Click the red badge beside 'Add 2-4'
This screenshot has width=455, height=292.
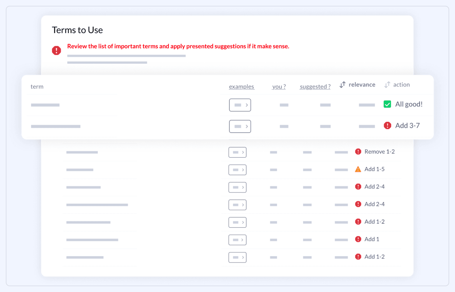358,186
